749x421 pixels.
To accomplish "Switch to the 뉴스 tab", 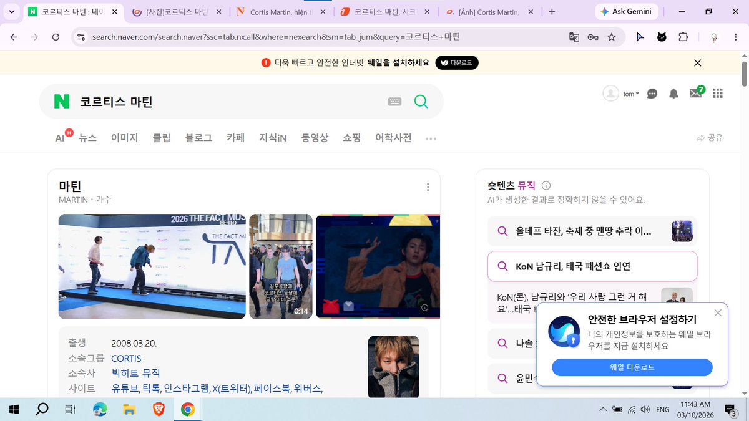I will 88,138.
